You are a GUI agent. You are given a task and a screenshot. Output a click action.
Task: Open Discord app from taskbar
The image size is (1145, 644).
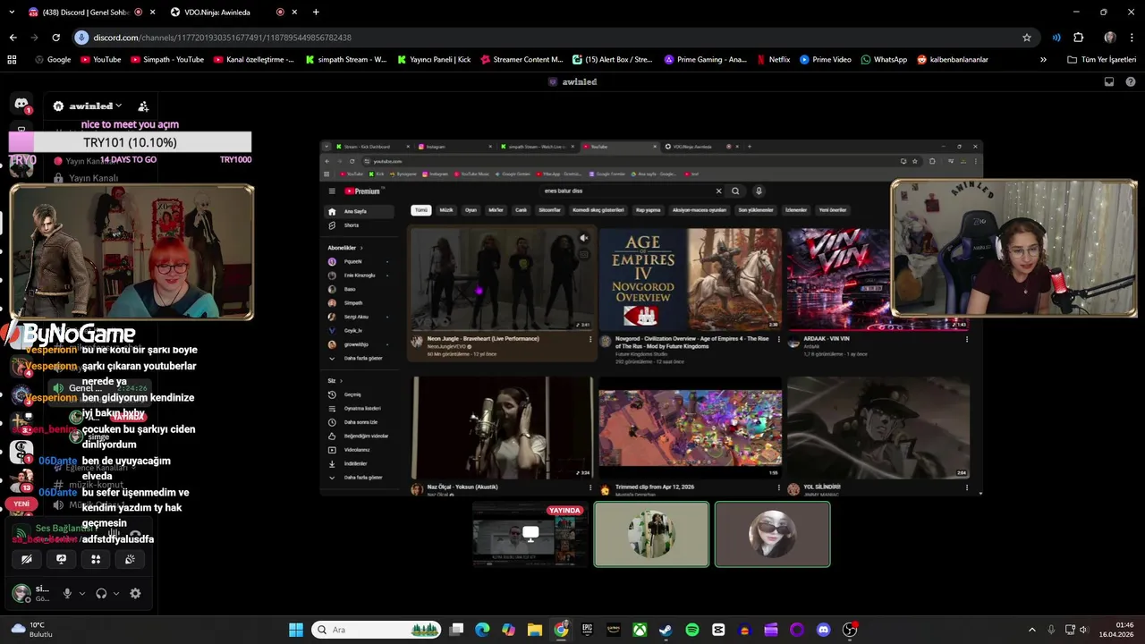(x=823, y=630)
